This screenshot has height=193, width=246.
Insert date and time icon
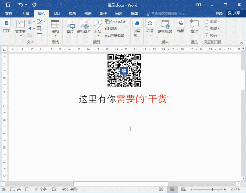click(39, 29)
